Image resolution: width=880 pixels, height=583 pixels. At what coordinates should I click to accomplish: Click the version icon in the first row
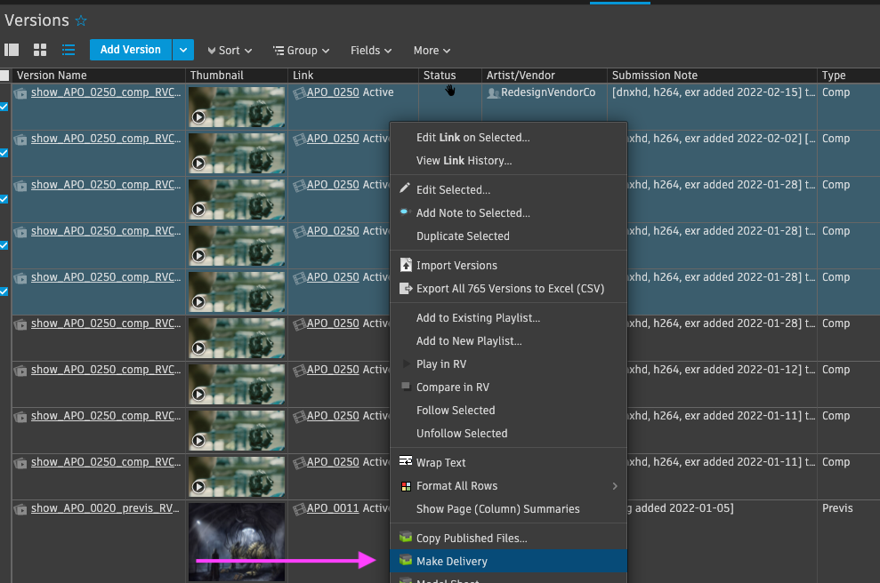coord(20,93)
